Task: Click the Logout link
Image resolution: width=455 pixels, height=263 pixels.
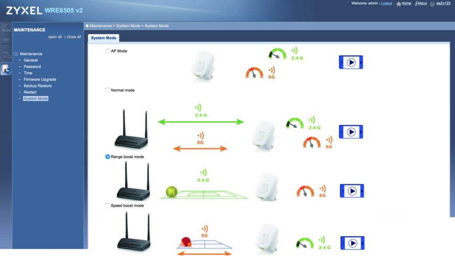Action: click(x=387, y=4)
